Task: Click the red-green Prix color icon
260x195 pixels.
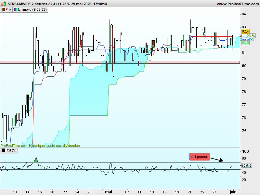Action: click(x=3, y=10)
